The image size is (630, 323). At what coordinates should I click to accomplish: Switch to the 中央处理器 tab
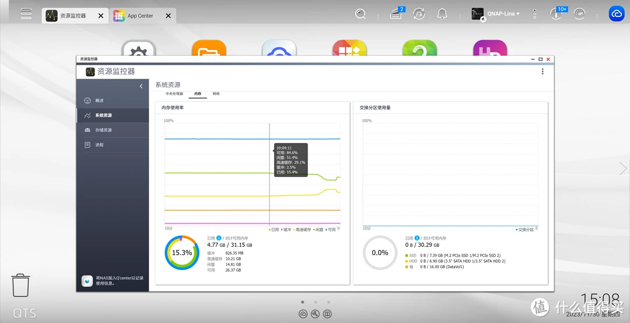(174, 94)
